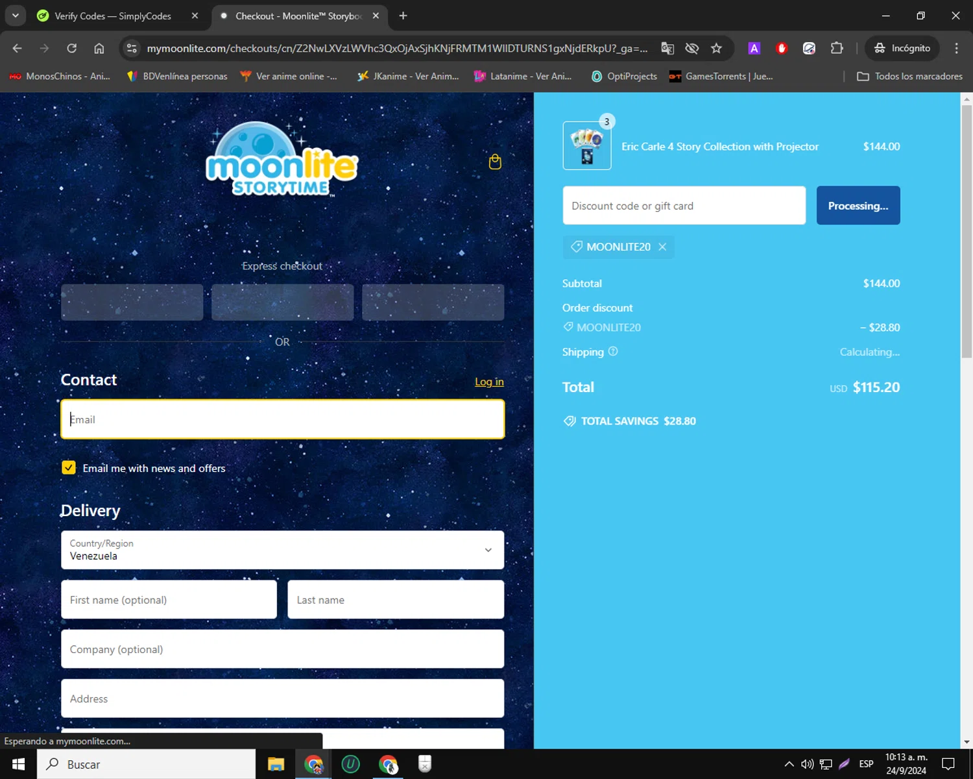Screen dimensions: 973x779
Task: Click the Email input field
Action: point(282,419)
